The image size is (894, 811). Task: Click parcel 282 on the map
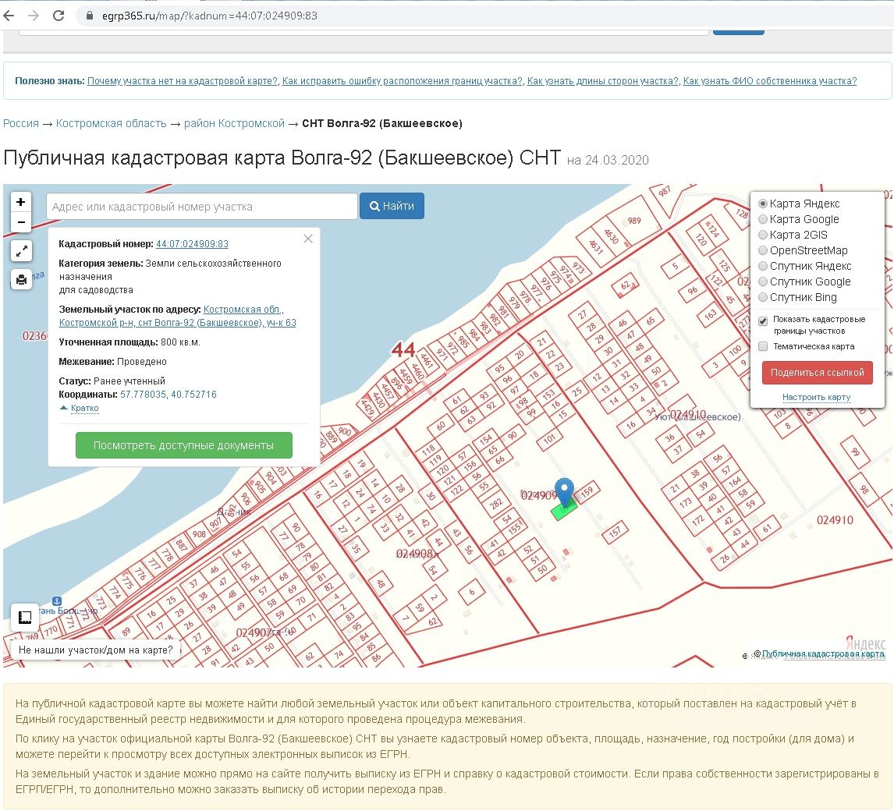(x=496, y=503)
